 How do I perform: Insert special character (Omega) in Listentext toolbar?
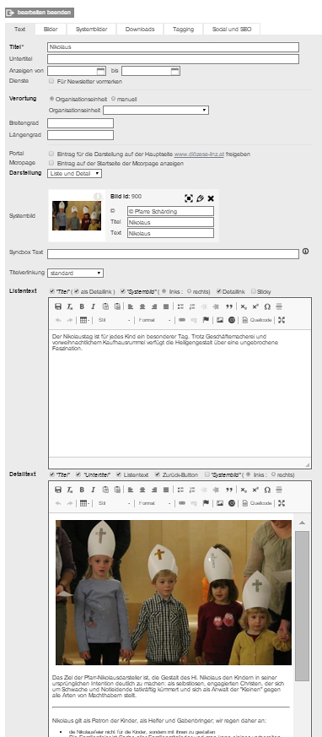click(x=267, y=306)
